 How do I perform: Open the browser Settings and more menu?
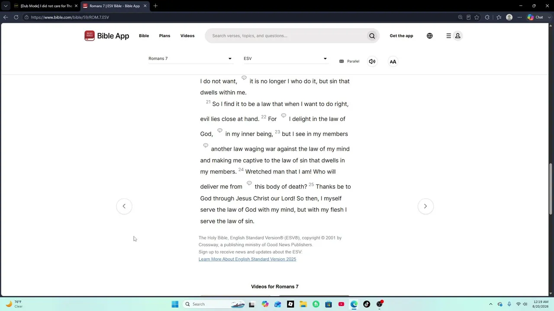519,17
